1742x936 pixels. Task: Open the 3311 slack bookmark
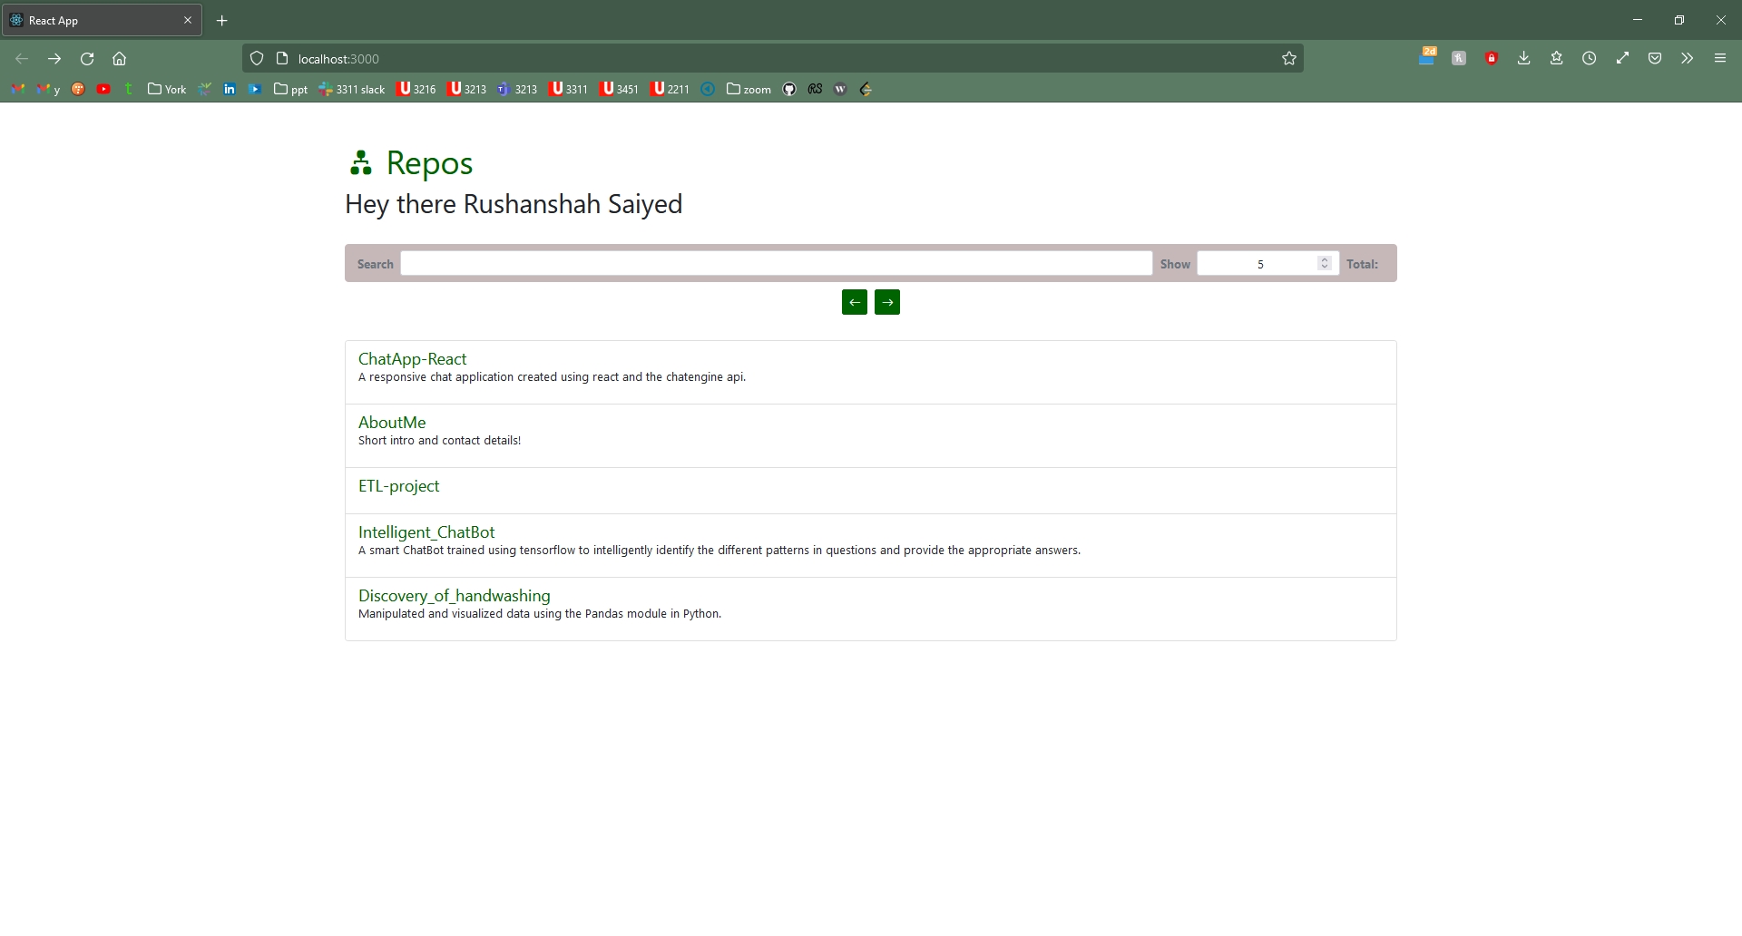point(351,88)
